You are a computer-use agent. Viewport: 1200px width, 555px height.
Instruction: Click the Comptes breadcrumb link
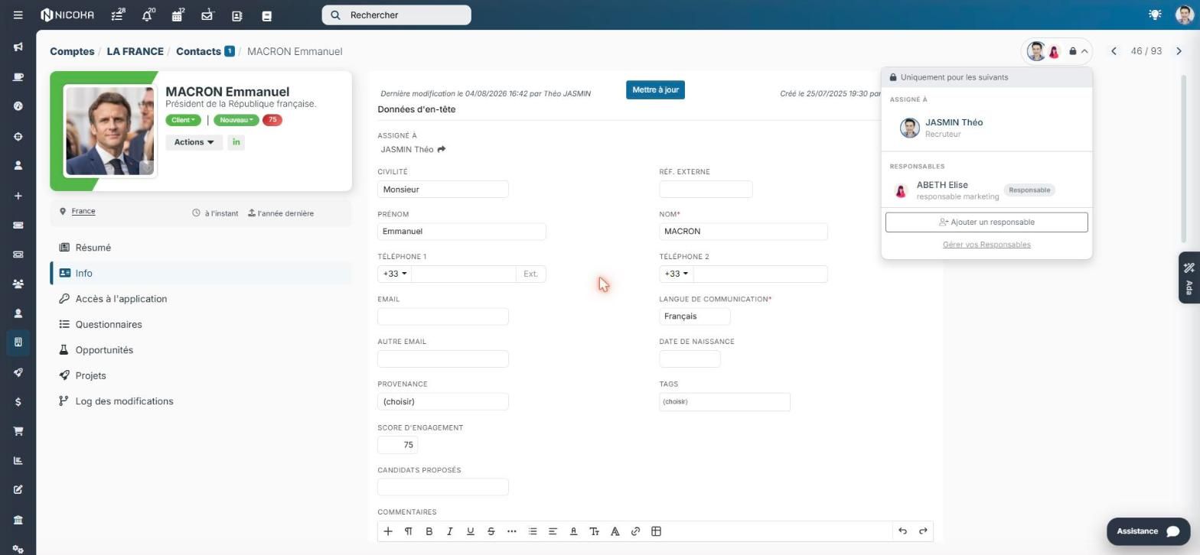(72, 51)
